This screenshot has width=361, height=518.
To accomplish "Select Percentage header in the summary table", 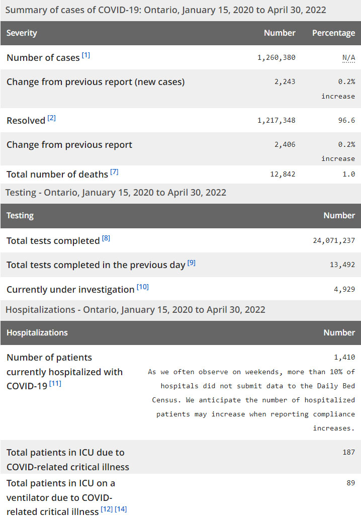I will point(333,33).
